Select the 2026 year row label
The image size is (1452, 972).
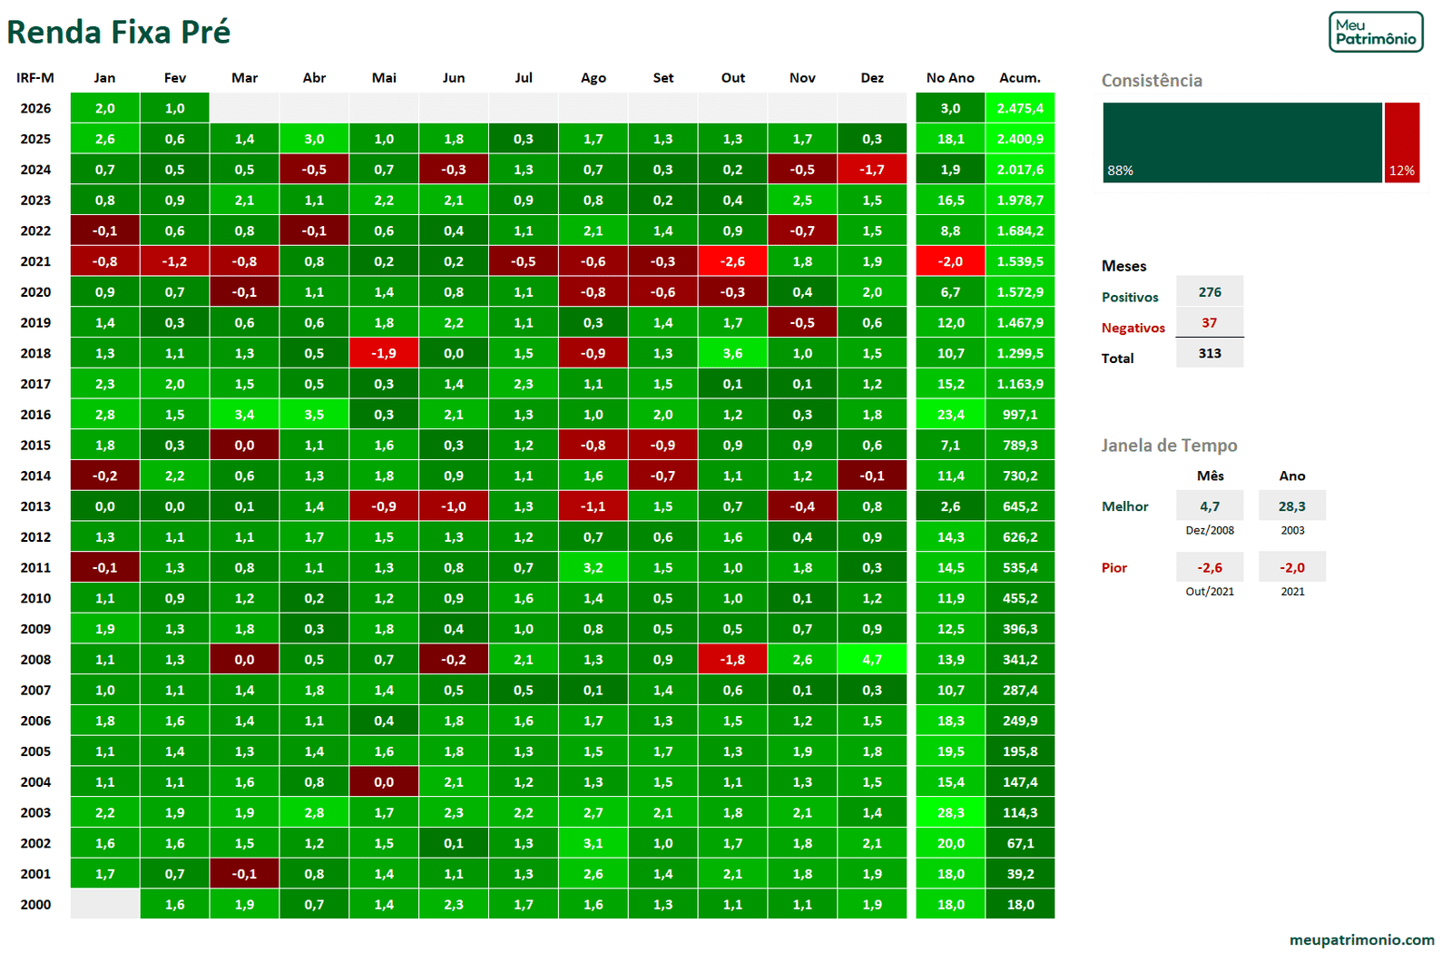click(x=35, y=108)
